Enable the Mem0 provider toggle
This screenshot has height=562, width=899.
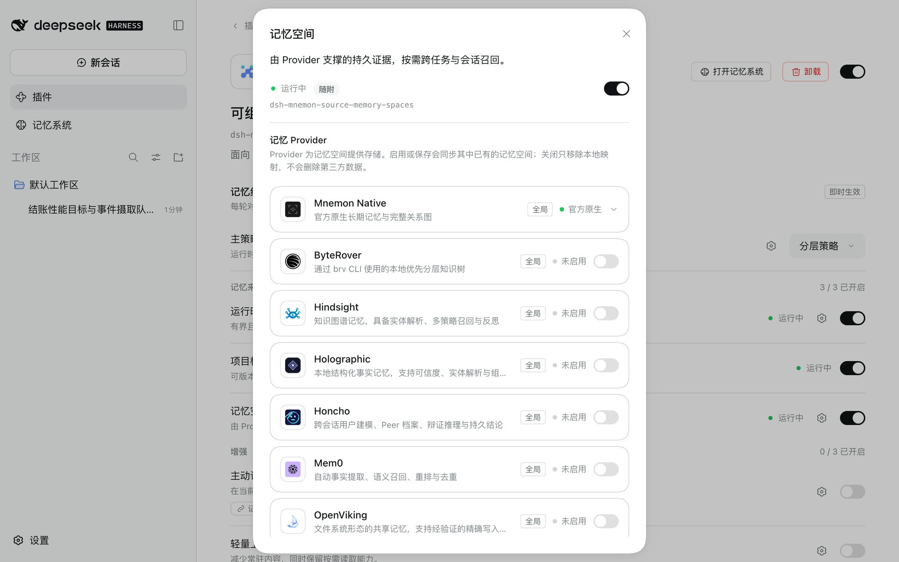(x=606, y=469)
